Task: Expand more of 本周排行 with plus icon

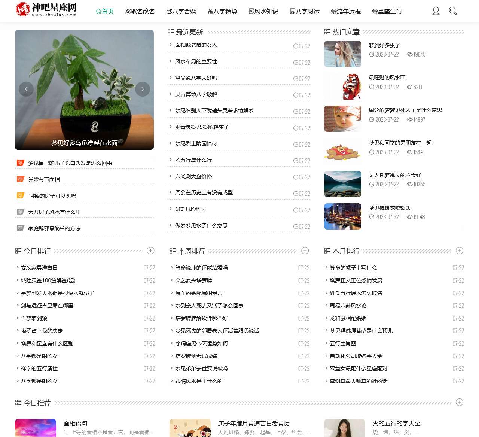Action: 305,251
